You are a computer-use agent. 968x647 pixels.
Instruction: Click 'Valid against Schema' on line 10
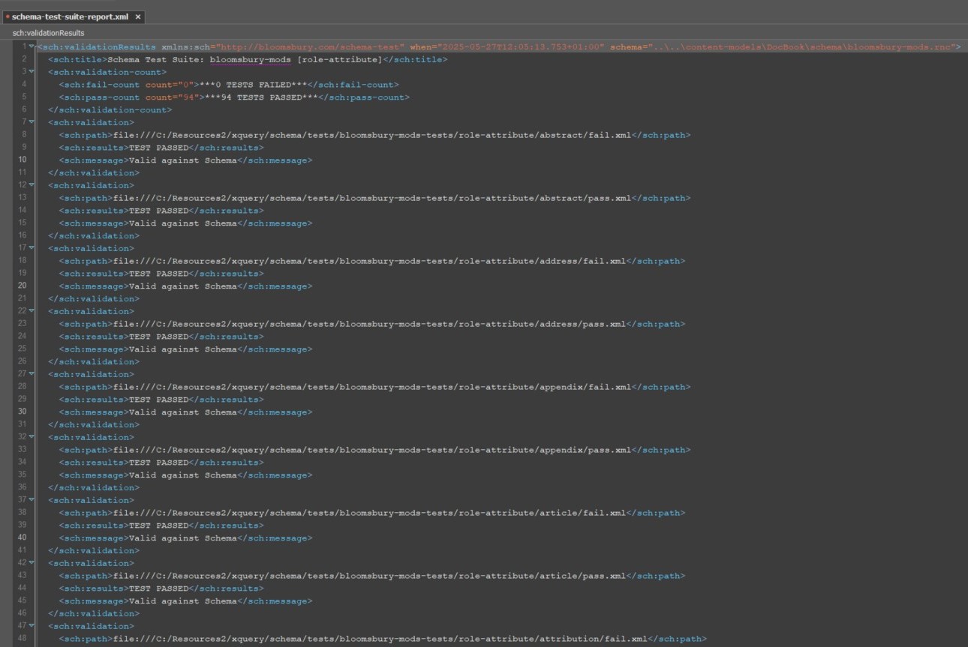coord(183,160)
